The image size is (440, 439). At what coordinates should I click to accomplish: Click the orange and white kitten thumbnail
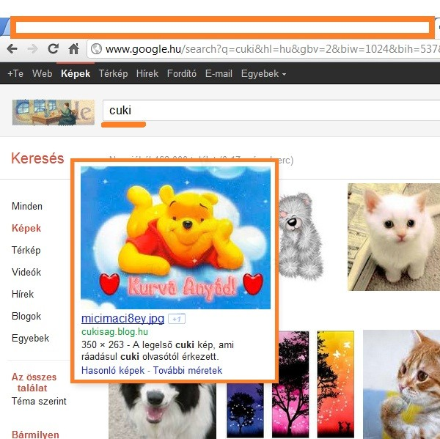pyautogui.click(x=402, y=384)
